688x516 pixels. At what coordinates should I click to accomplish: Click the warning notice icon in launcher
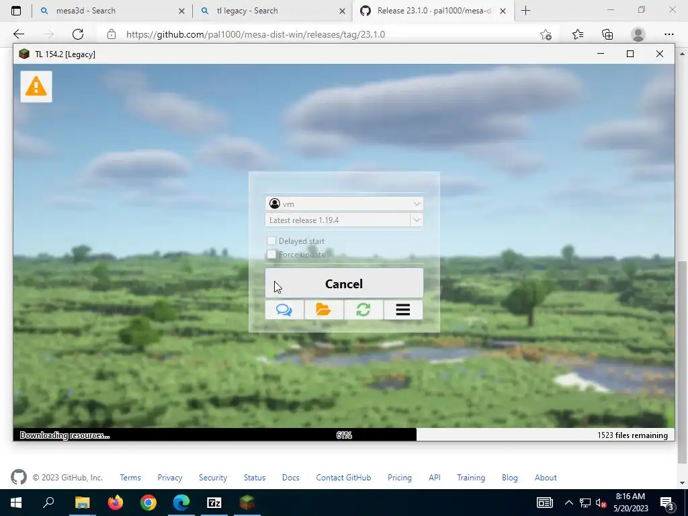tap(36, 87)
